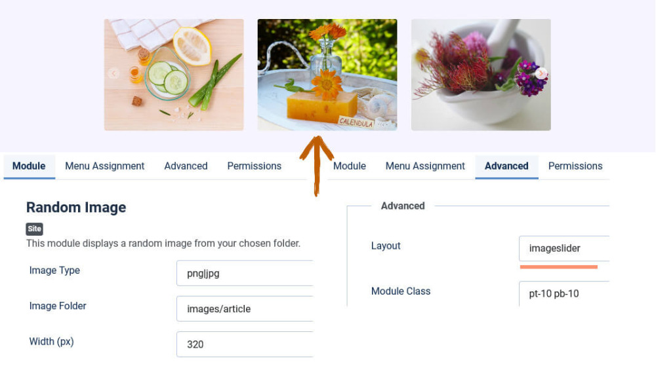Open the calendula soap slide image
656x368 pixels.
pos(327,75)
